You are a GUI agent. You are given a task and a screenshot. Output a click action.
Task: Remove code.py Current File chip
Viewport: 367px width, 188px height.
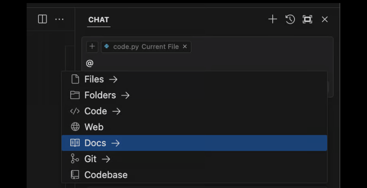185,46
